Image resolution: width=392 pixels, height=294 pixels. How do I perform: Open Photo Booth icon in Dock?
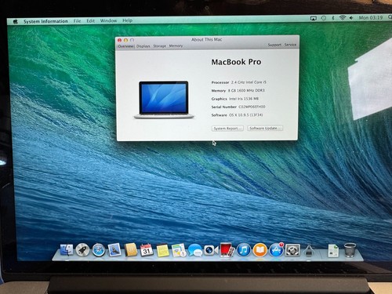227,250
